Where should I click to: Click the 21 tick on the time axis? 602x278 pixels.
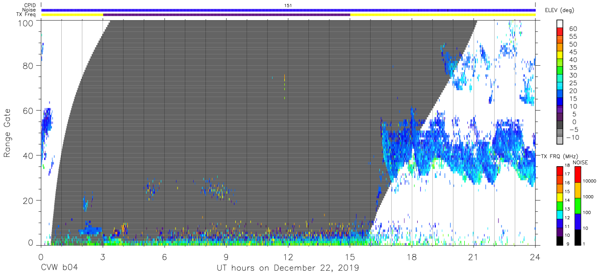point(474,256)
